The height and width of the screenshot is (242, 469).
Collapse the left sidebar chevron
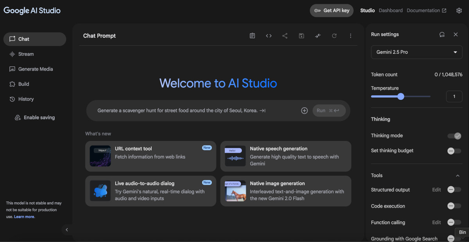pyautogui.click(x=67, y=230)
